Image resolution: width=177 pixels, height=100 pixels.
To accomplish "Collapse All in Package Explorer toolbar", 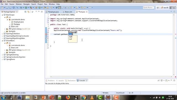I will point(25,12).
